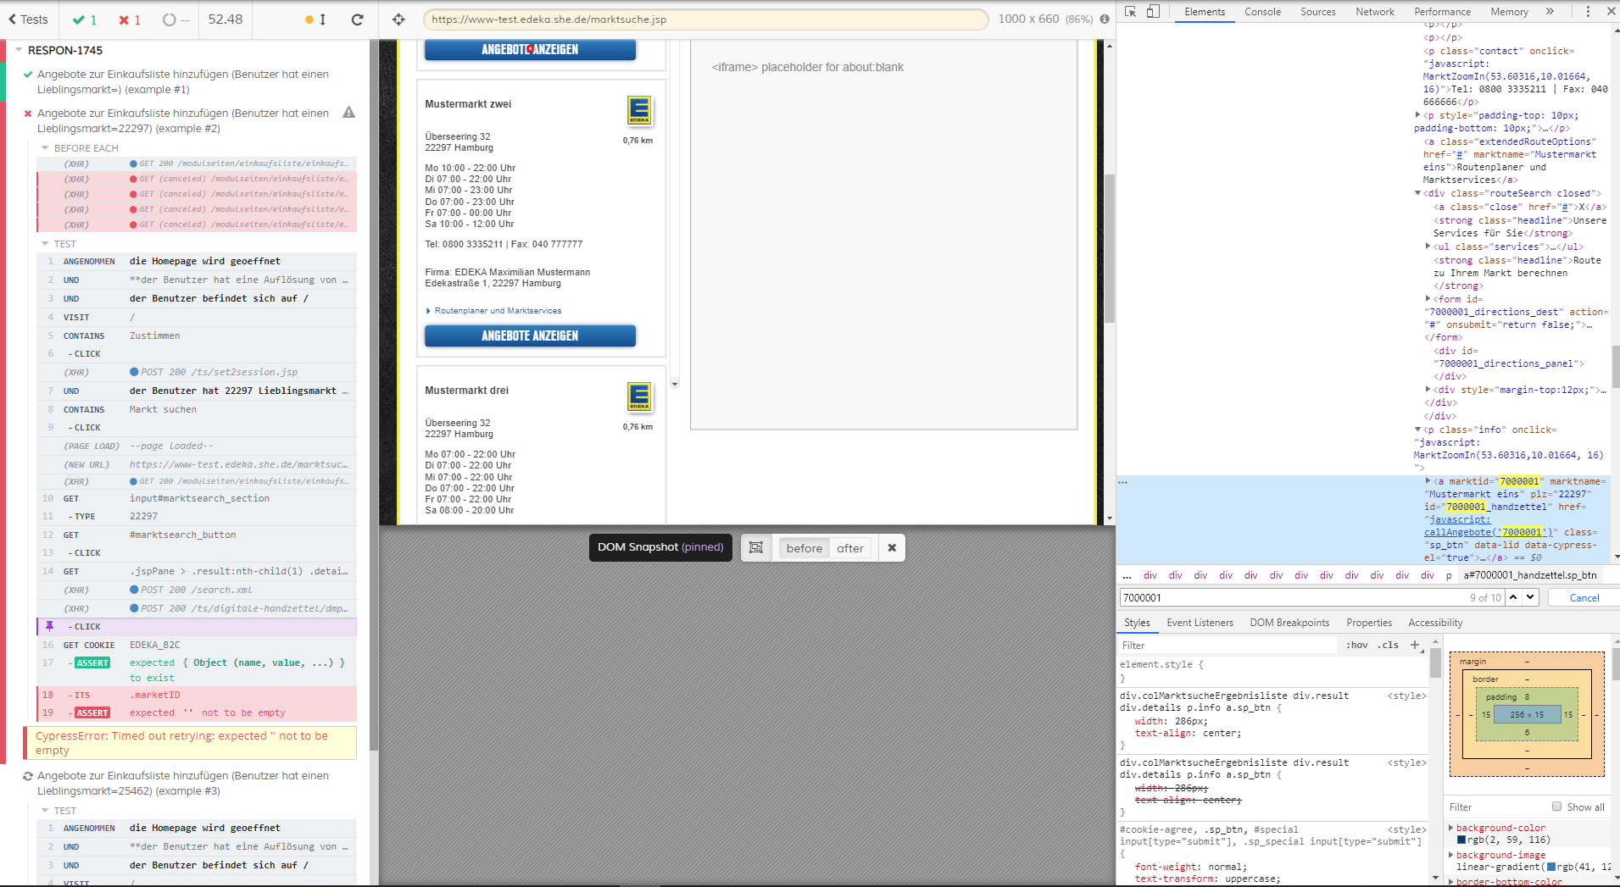
Task: Expand background-color computed property
Action: [x=1450, y=828]
